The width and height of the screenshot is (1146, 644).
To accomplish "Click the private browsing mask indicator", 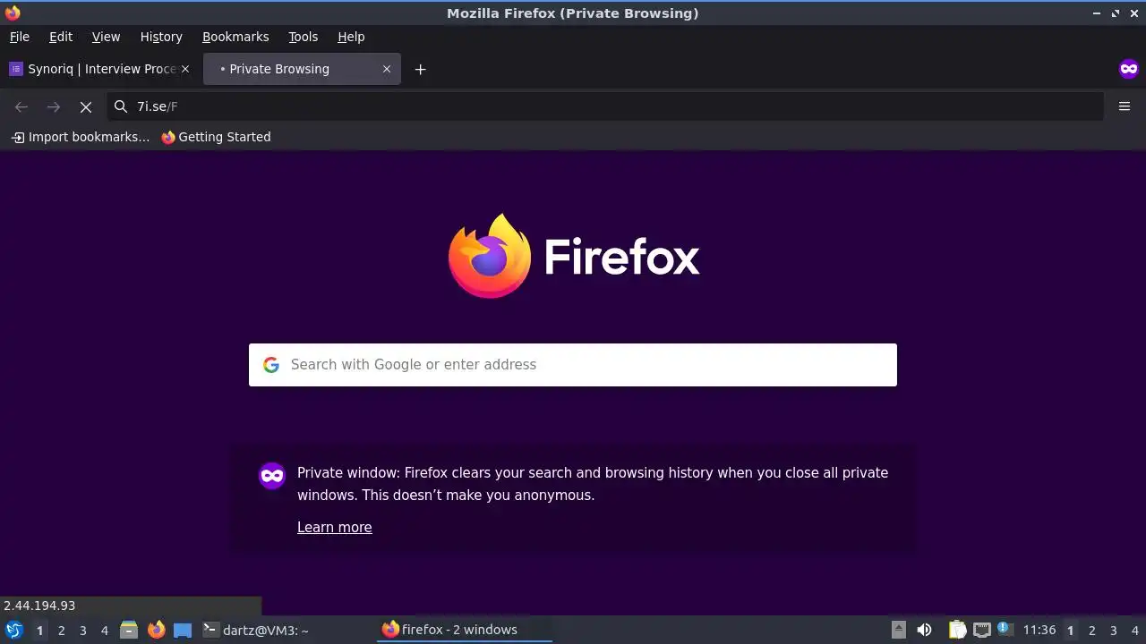I will pyautogui.click(x=1128, y=69).
